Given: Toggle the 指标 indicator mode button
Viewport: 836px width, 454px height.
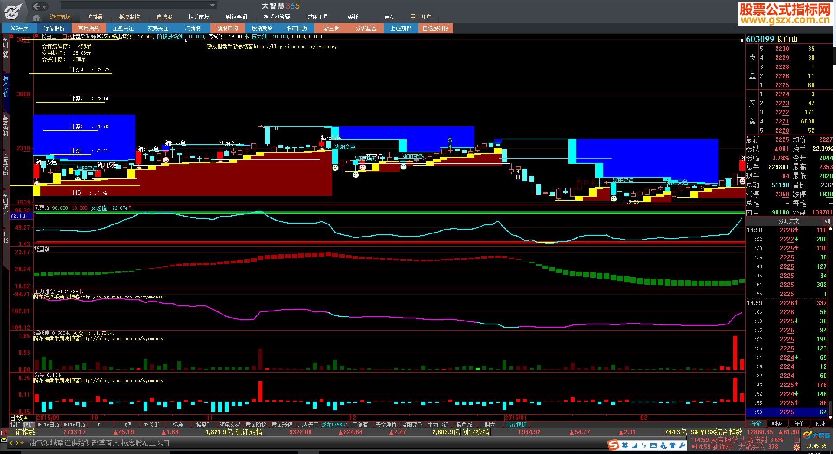Looking at the screenshot, I should pyautogui.click(x=16, y=425).
